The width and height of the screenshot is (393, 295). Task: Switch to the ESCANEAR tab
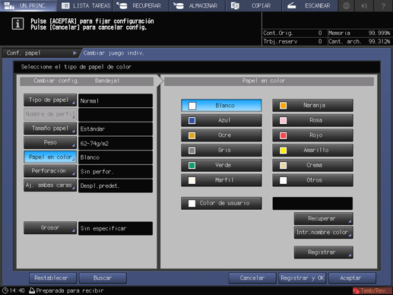point(310,5)
